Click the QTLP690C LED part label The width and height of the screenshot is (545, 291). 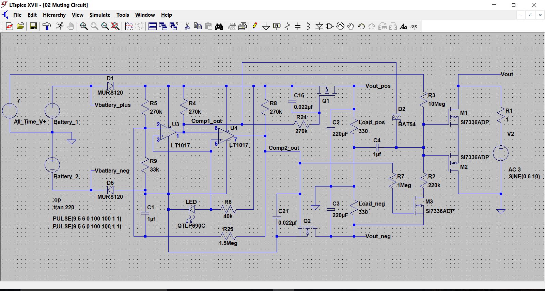pyautogui.click(x=191, y=225)
